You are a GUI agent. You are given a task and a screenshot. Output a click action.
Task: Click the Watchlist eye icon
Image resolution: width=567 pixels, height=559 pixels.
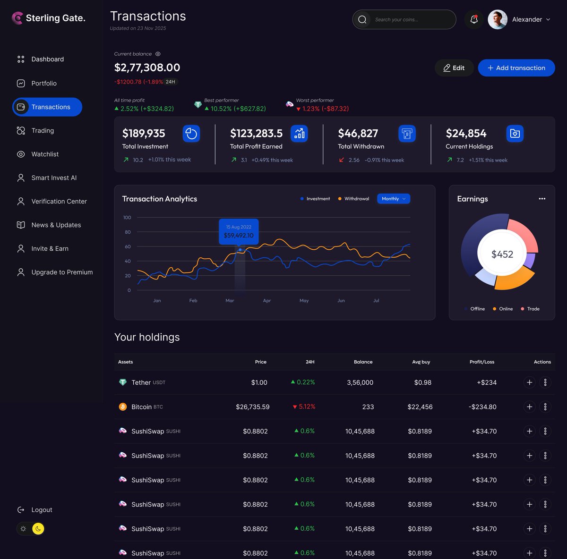[x=20, y=154]
